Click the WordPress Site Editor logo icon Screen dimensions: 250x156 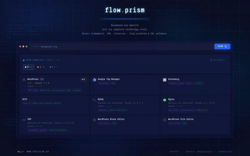click(165, 120)
